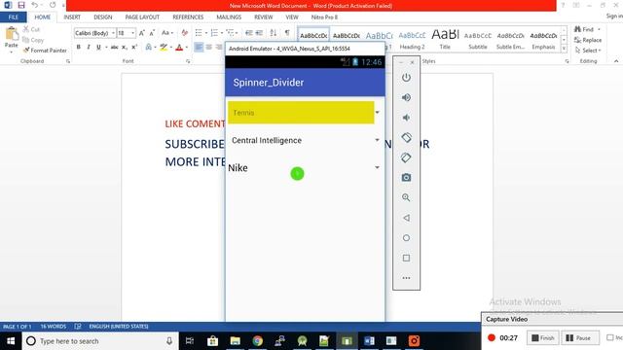
Task: Open Chrome from the taskbar
Action: 257,341
